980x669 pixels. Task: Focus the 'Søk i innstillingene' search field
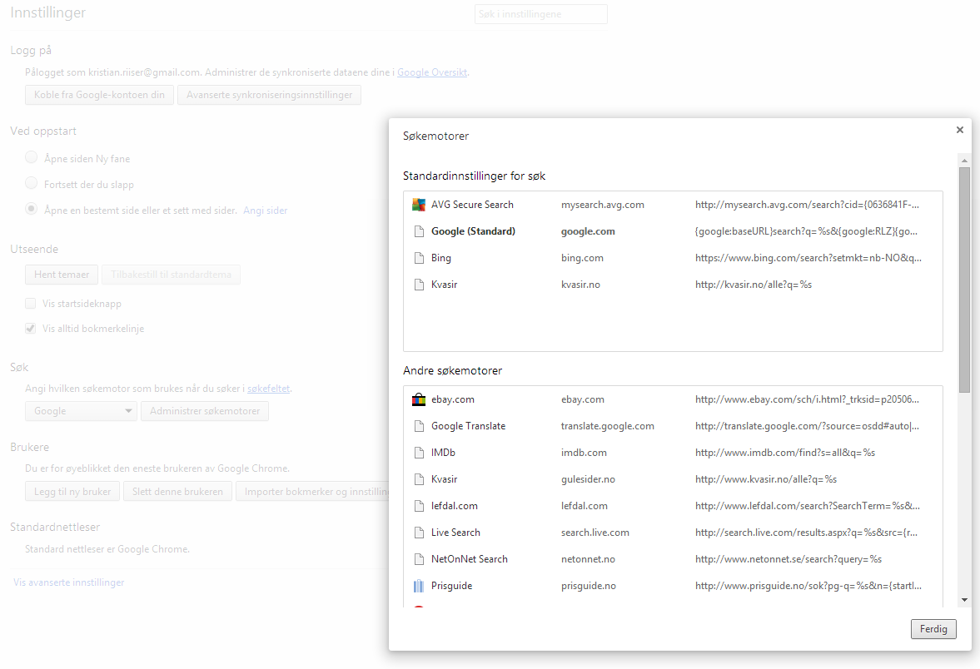[541, 14]
